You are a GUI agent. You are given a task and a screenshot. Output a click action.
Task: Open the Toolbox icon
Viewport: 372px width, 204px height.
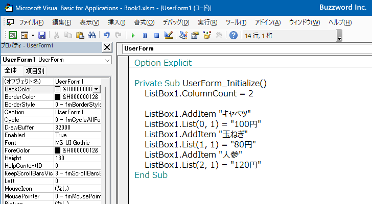219,36
